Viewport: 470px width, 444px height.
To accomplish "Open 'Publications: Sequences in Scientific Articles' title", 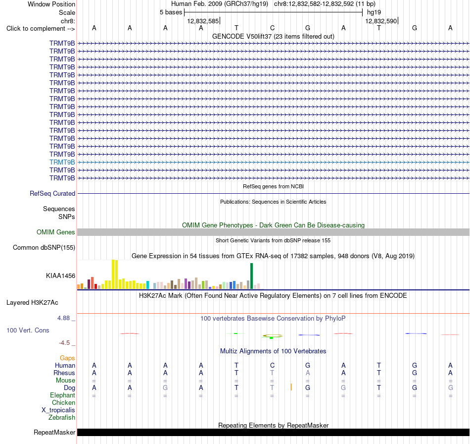I will pyautogui.click(x=273, y=202).
